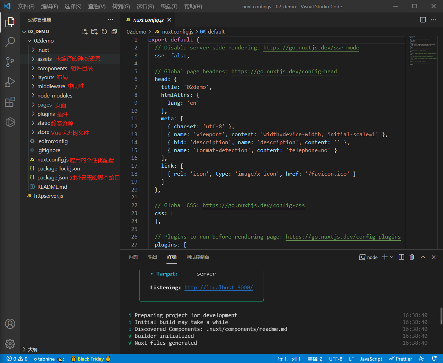Click the UTF-8 encoding indicator
Viewport: 443px width, 363px height.
tap(336, 359)
